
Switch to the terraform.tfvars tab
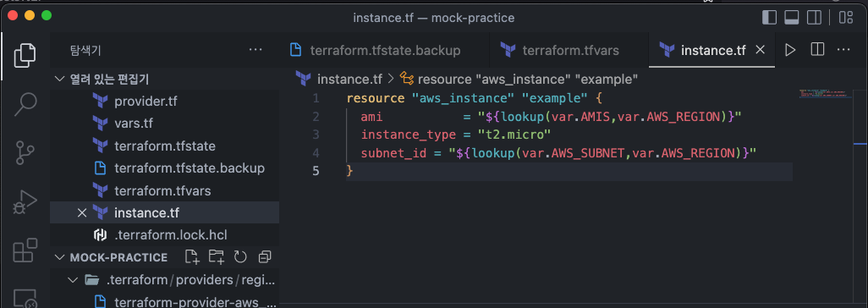[569, 51]
